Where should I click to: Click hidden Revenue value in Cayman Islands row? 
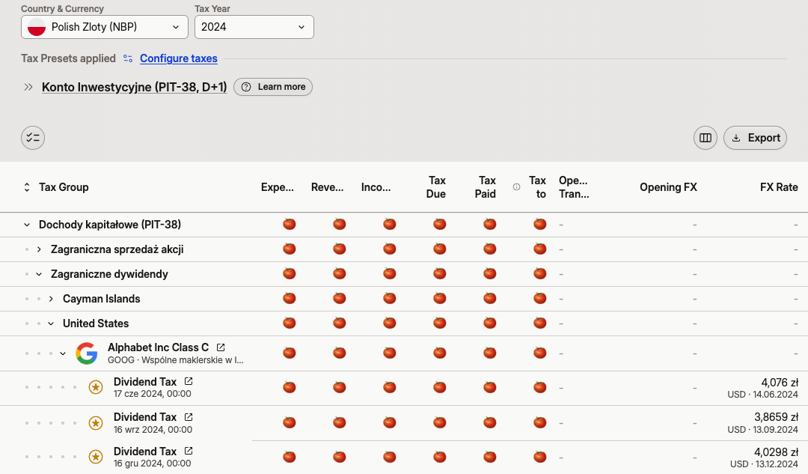(x=340, y=299)
